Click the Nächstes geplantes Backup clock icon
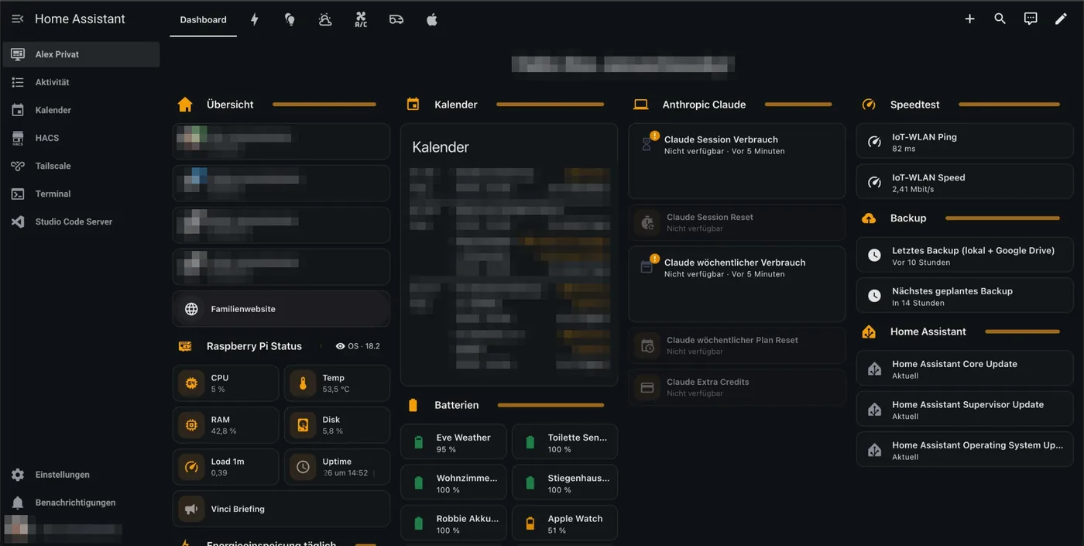1084x546 pixels. 874,296
